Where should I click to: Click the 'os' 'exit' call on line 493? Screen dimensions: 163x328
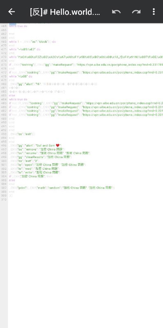tap(22, 134)
